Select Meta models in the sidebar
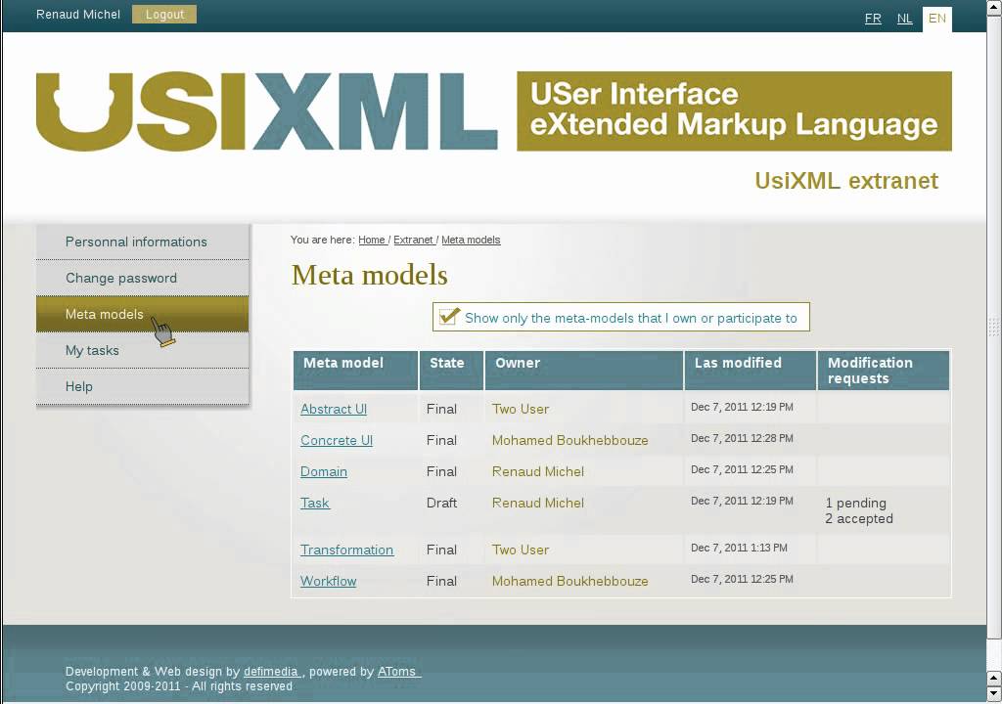Viewport: 1002px width, 704px height. 143,314
